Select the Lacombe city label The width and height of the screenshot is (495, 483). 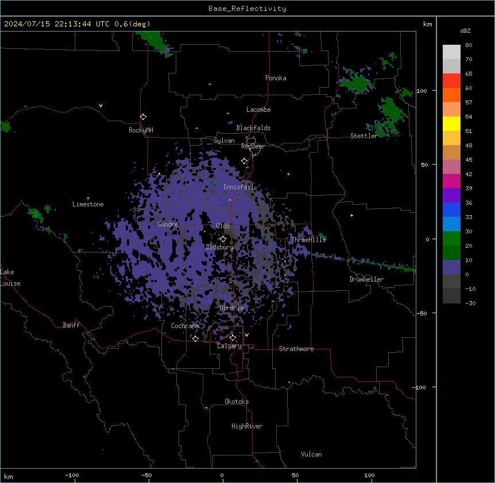(258, 110)
